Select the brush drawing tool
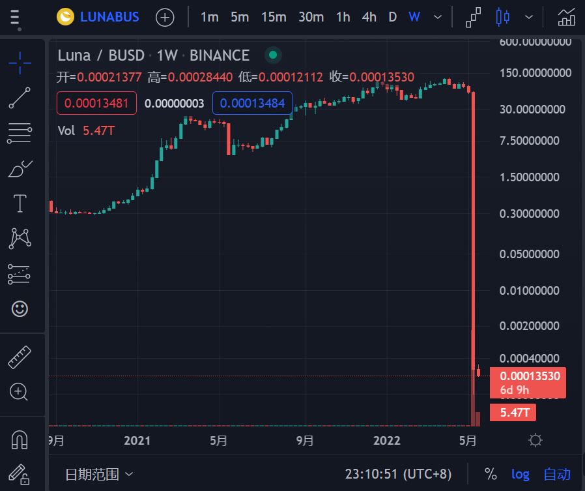Screen dimensions: 585x491 pyautogui.click(x=20, y=169)
